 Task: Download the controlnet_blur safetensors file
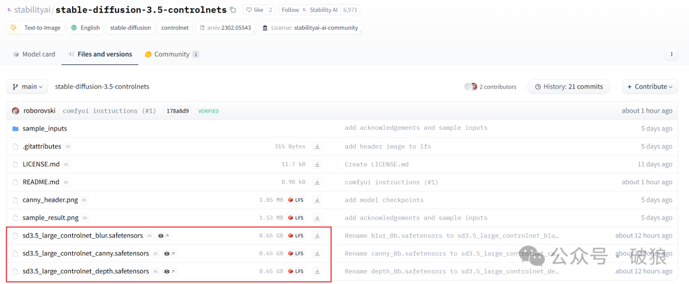(317, 236)
